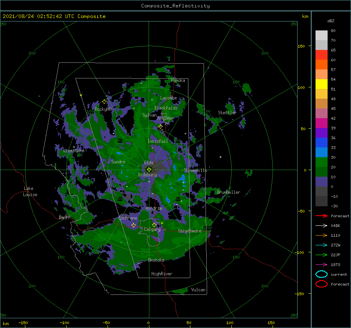Click the Calgary city label
This screenshot has width=351, height=328.
click(x=152, y=229)
